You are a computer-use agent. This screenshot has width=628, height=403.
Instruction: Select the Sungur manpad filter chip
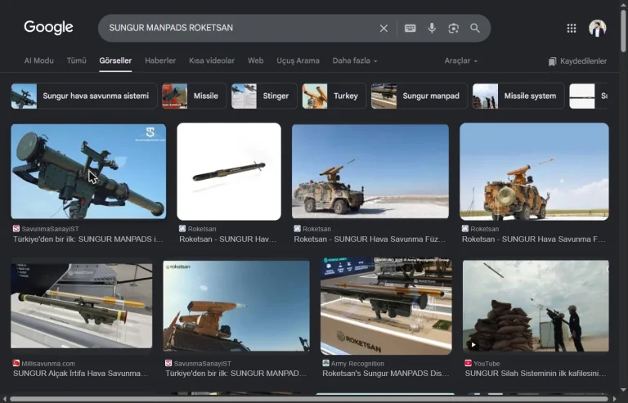pos(419,96)
